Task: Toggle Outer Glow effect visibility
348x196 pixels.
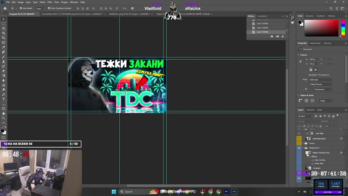Action: click(x=312, y=164)
